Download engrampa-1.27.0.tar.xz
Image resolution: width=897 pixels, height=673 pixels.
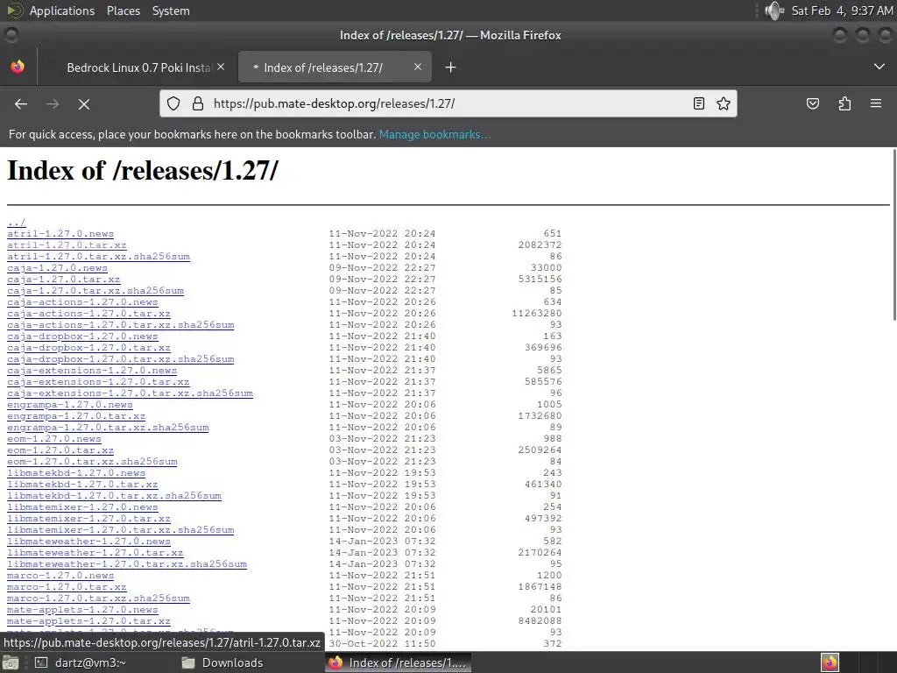(76, 416)
